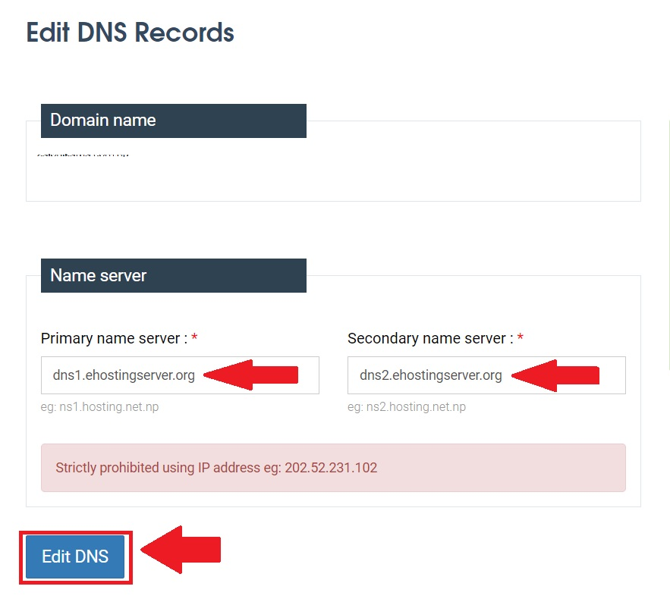
Task: Click the blue Edit DNS button
Action: [75, 557]
